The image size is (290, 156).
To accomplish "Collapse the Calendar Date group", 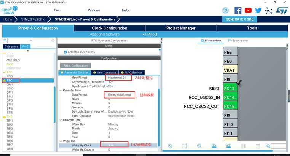I will point(61,120).
